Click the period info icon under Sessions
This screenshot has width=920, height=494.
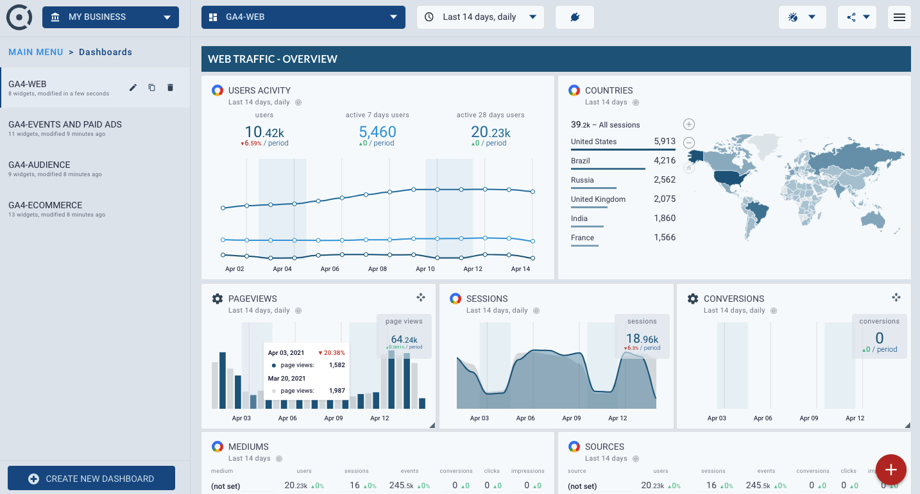[x=536, y=311]
